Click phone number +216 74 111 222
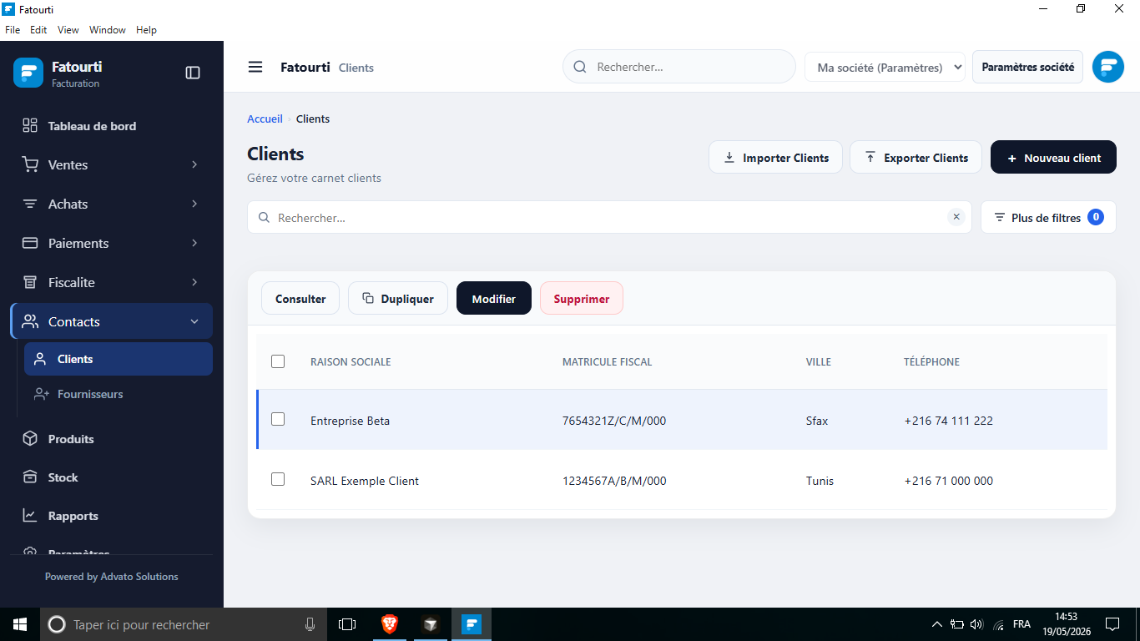 948,421
